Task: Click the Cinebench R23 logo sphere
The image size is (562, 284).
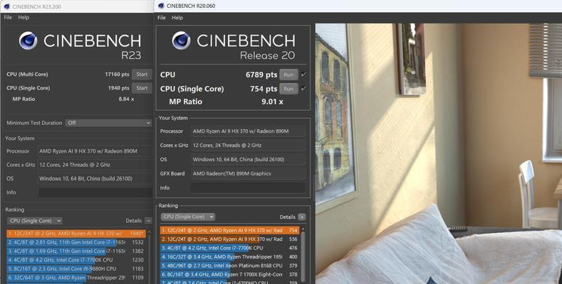Action: 28,40
